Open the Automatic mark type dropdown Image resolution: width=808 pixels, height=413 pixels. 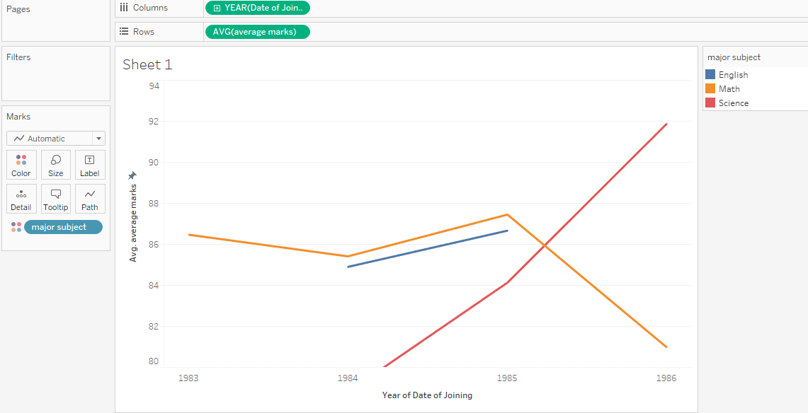(x=56, y=139)
